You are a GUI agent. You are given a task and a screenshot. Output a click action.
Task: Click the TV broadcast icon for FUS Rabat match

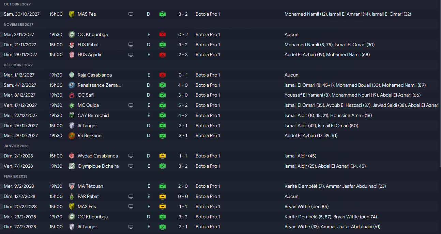131,45
